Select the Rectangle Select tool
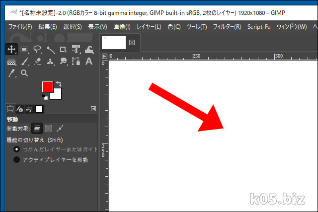 click(x=24, y=49)
